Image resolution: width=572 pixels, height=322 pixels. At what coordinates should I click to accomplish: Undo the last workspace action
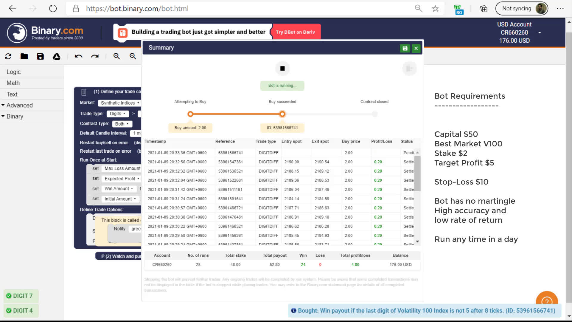[x=78, y=56]
